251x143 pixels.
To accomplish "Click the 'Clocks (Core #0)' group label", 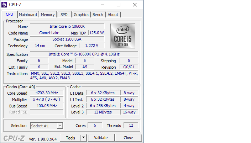I will (21, 87).
